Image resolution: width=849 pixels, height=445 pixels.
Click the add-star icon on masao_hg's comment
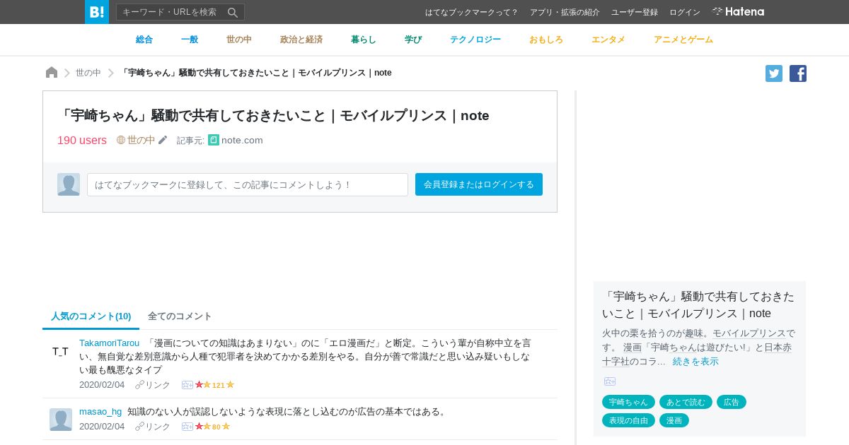coord(187,427)
